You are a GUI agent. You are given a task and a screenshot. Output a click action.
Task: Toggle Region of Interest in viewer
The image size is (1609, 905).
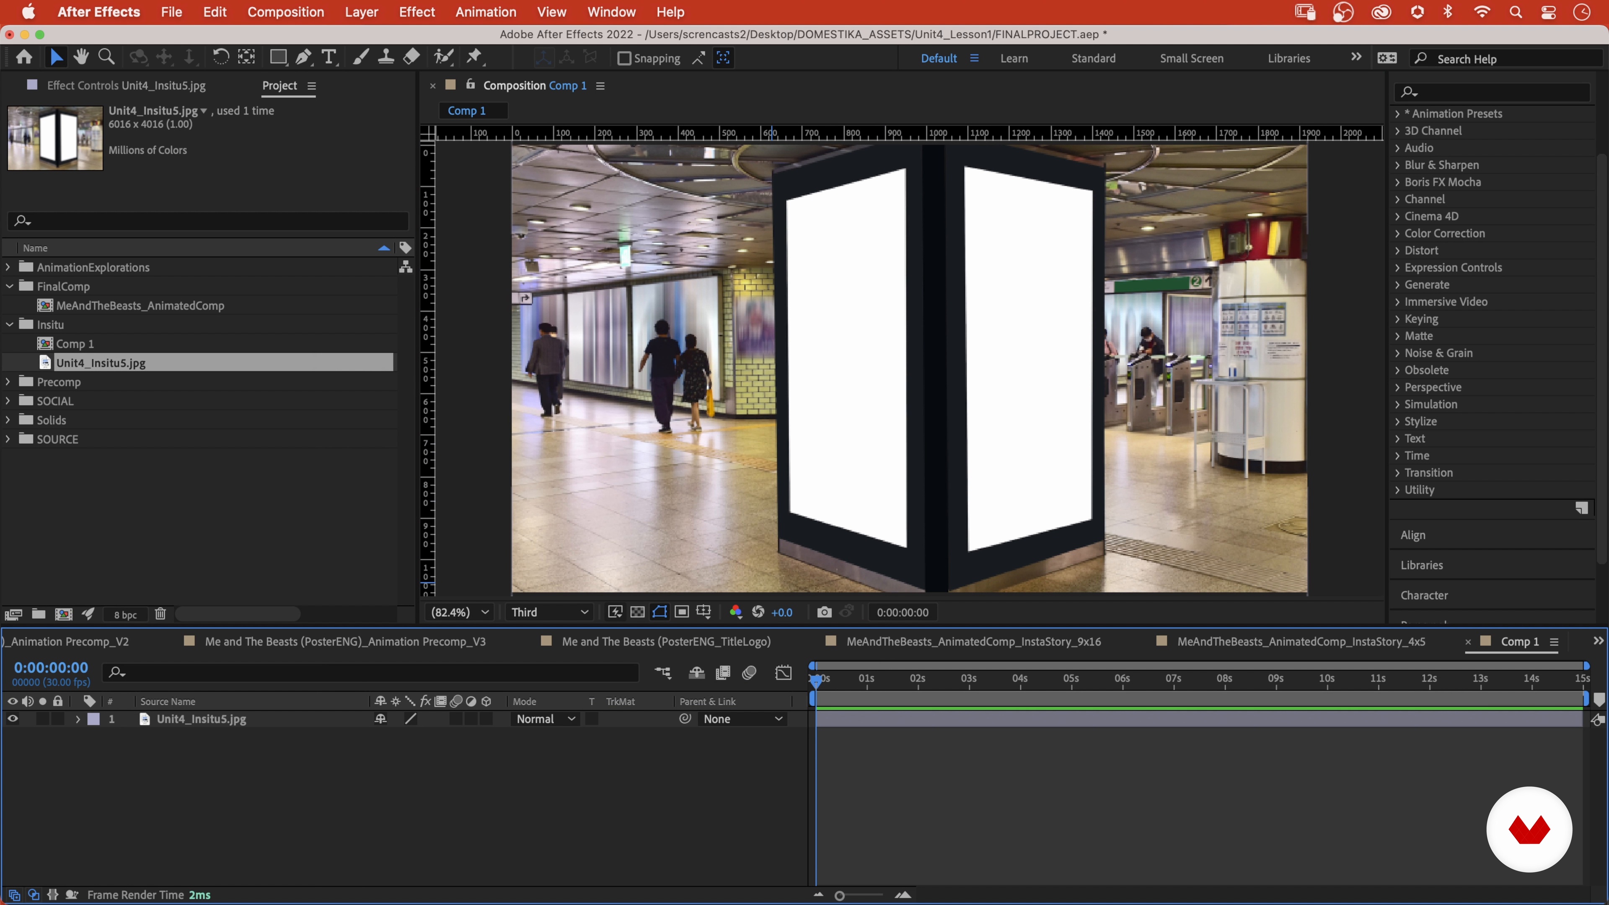[x=682, y=612]
